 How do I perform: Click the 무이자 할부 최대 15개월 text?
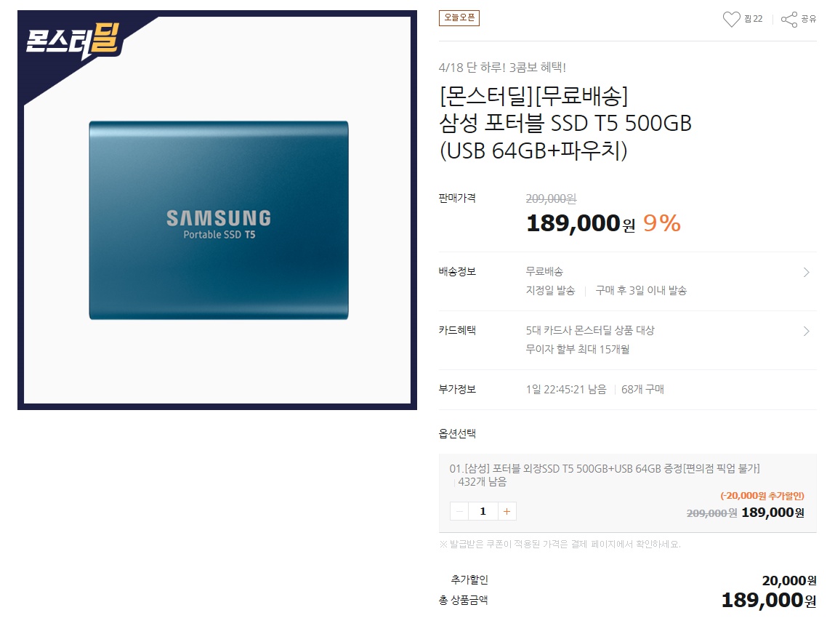coord(578,350)
